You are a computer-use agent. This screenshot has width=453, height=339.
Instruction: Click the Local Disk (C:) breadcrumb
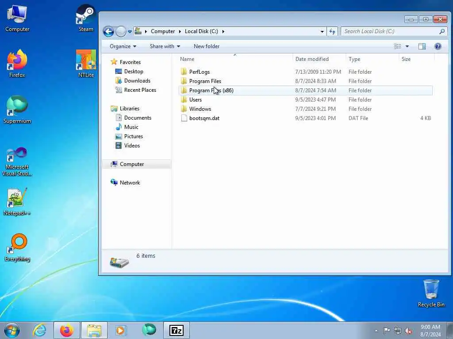201,31
